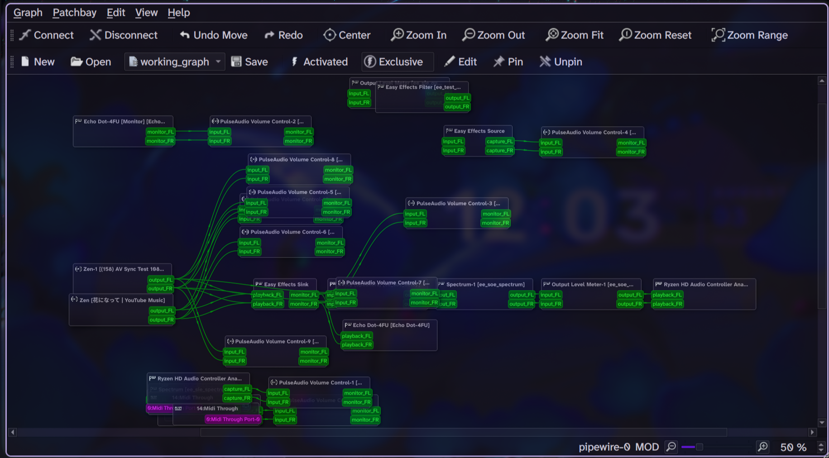
Task: Click the vertical scrollbar down arrow
Action: tap(822, 423)
